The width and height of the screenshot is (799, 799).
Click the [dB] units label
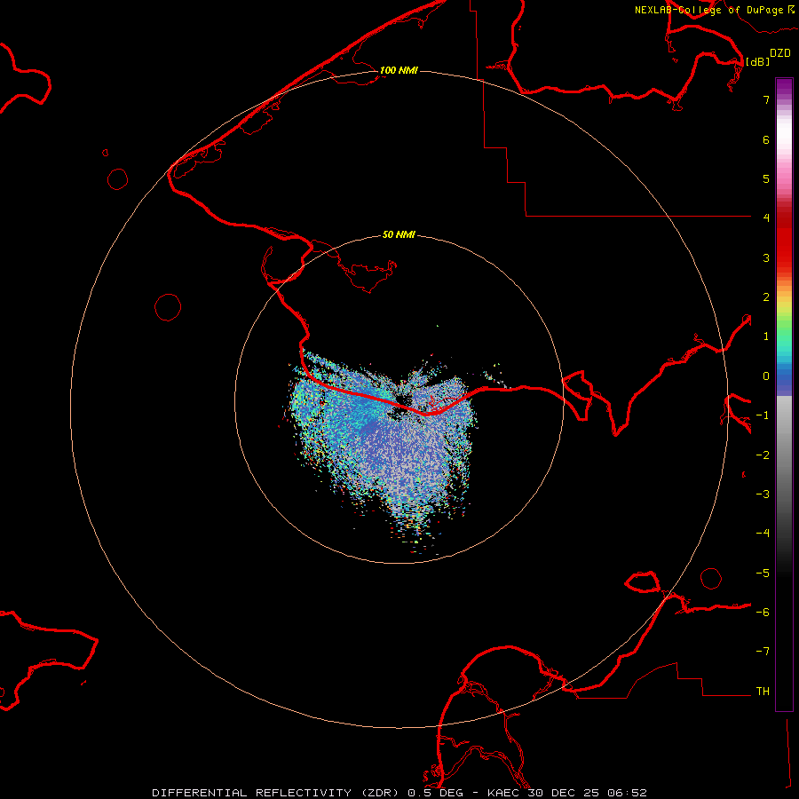[758, 61]
